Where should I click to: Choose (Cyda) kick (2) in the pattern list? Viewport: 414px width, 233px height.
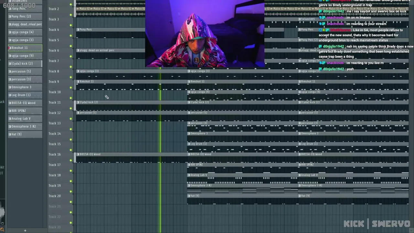[25, 63]
